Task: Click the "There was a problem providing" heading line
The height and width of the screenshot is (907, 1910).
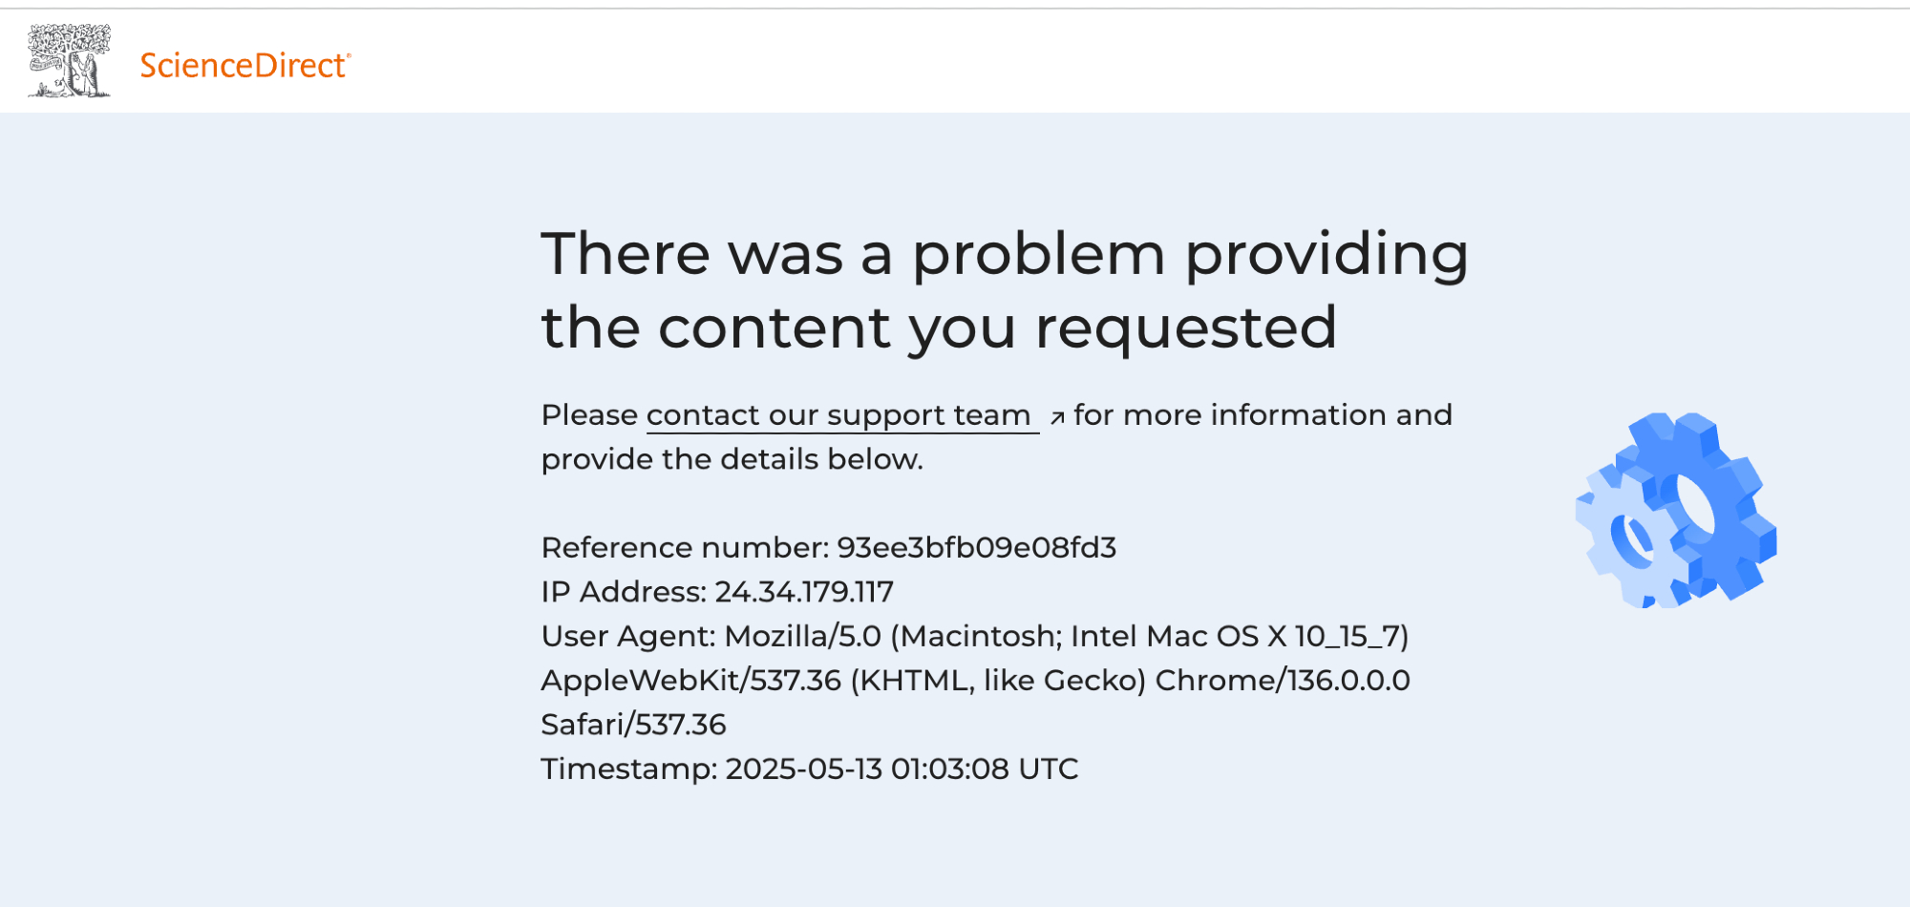Action: pyautogui.click(x=1004, y=254)
